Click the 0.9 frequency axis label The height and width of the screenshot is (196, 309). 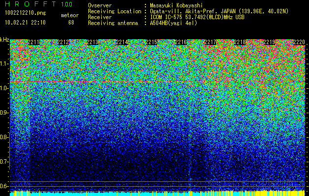[x=4, y=113]
